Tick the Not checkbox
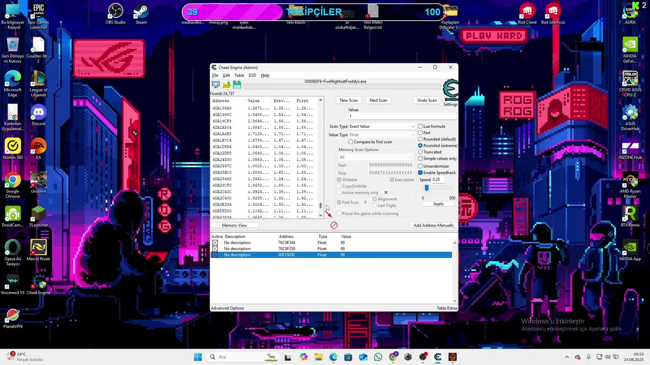 [x=420, y=133]
